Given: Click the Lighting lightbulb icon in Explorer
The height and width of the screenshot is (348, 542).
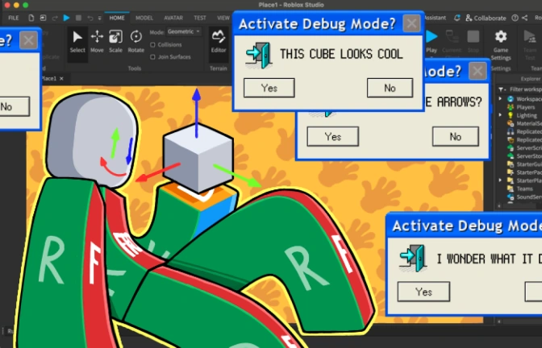Looking at the screenshot, I should (511, 115).
